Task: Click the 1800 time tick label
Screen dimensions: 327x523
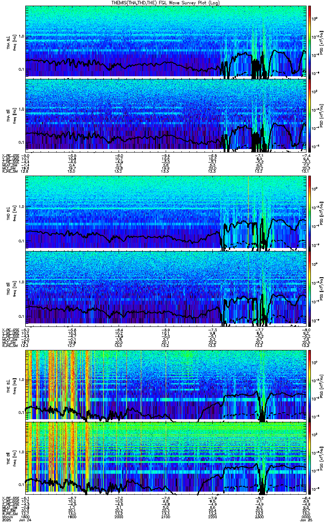Action: pyautogui.click(x=26, y=517)
